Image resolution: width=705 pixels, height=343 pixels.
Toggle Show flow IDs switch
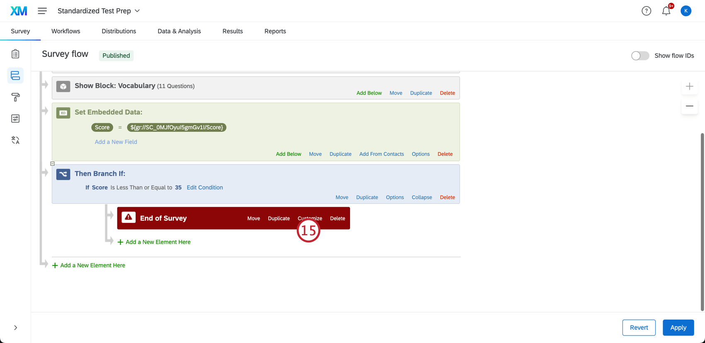point(640,56)
